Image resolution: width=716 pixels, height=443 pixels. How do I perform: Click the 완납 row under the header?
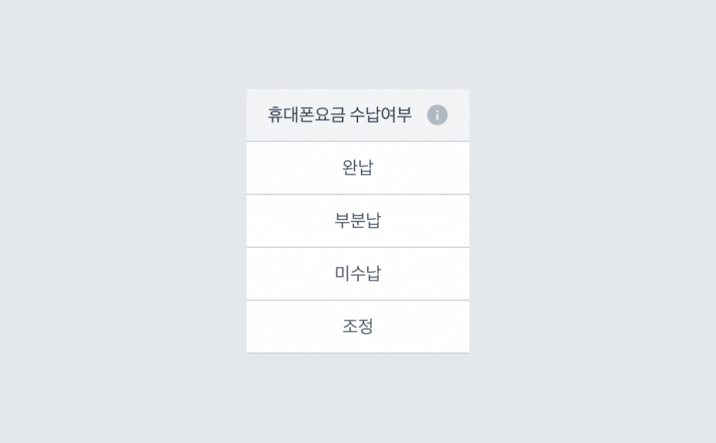pos(357,168)
